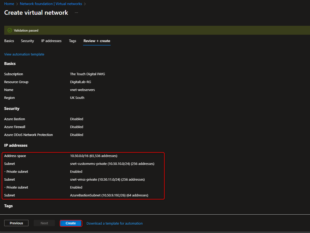Expand the chevron after Virtual networks breadcrumb
This screenshot has width=310, height=233.
pos(84,4)
